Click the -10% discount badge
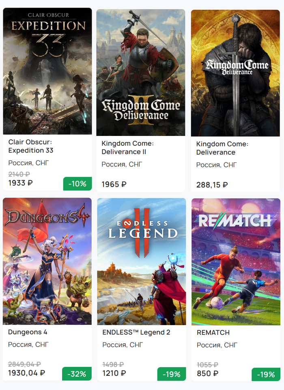The height and width of the screenshot is (390, 284). tap(77, 183)
